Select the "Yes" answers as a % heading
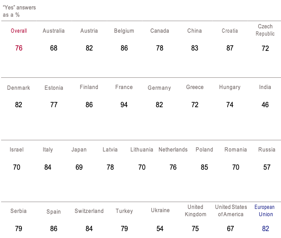This screenshot has width=281, height=238. [x=19, y=11]
